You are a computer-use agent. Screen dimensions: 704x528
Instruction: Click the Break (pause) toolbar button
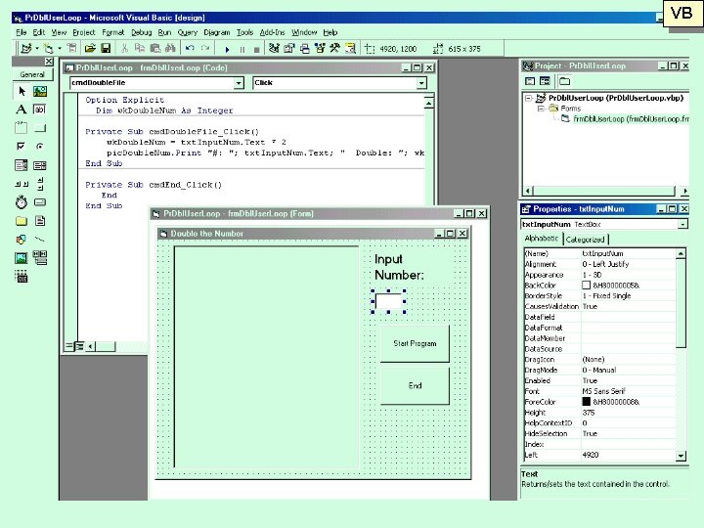pyautogui.click(x=242, y=50)
